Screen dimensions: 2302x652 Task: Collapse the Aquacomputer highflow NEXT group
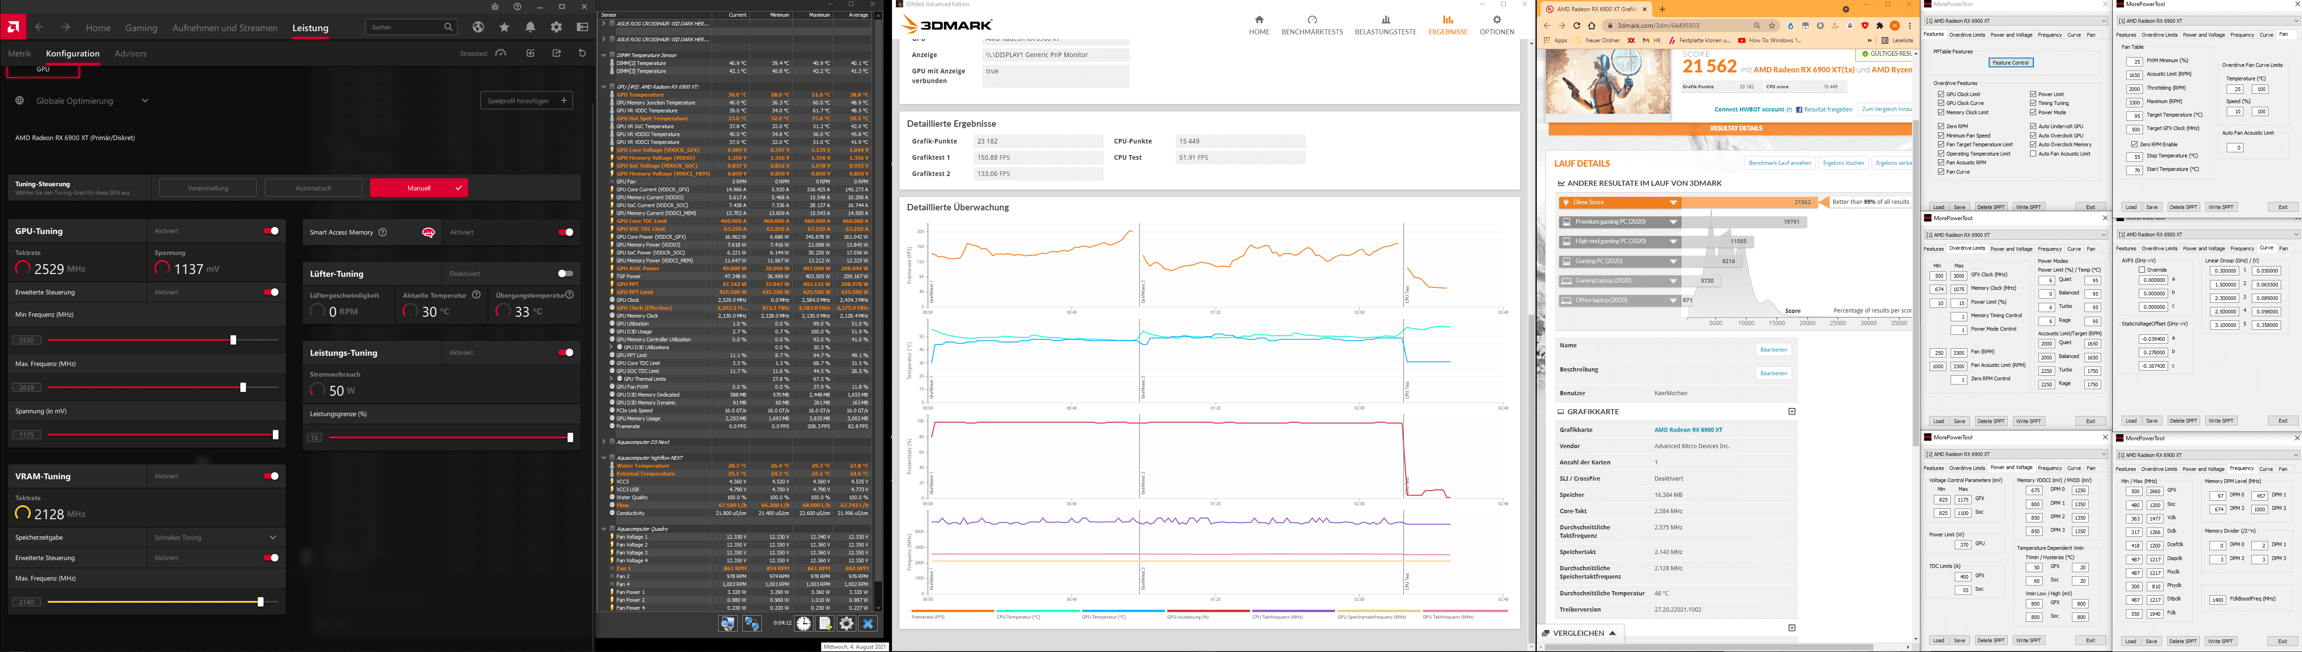click(x=604, y=457)
